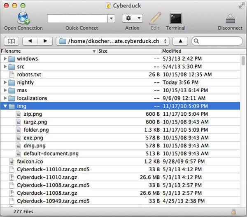
Task: Click the Cyberduck-11010.tar.gz archive icon
Action: (12, 177)
